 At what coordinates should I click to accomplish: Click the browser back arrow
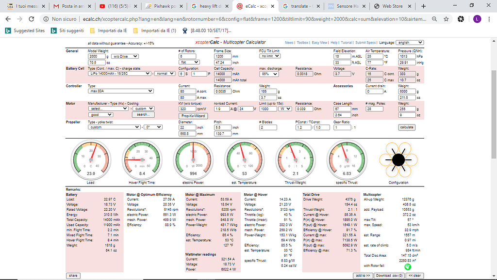(x=8, y=19)
